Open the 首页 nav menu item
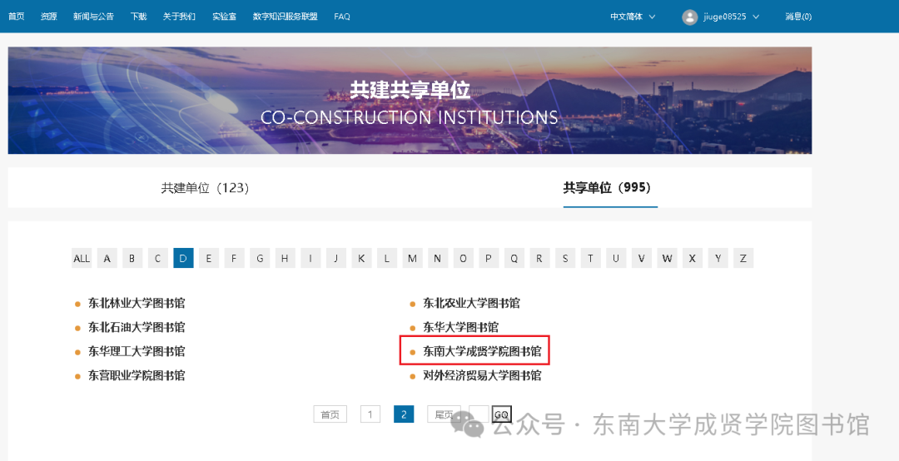The image size is (899, 461). click(x=16, y=17)
